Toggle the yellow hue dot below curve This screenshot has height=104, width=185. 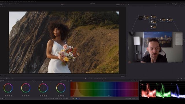(74, 99)
